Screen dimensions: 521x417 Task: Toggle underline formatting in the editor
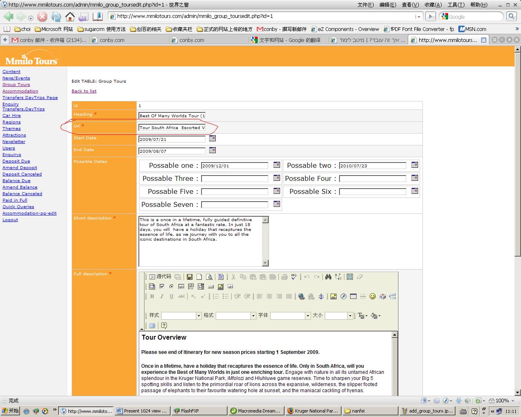171,296
